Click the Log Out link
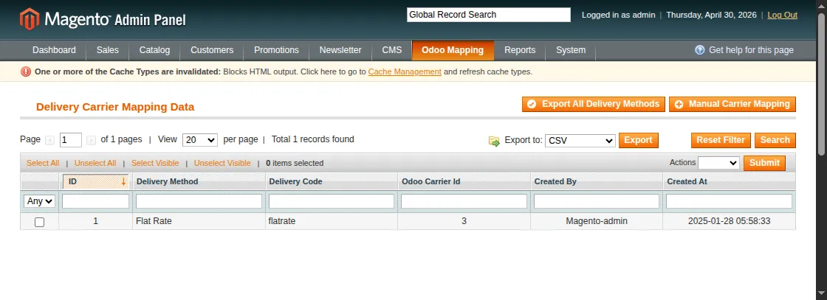 (x=782, y=15)
